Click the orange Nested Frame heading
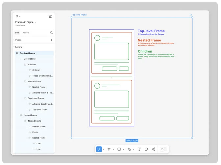 [149, 40]
